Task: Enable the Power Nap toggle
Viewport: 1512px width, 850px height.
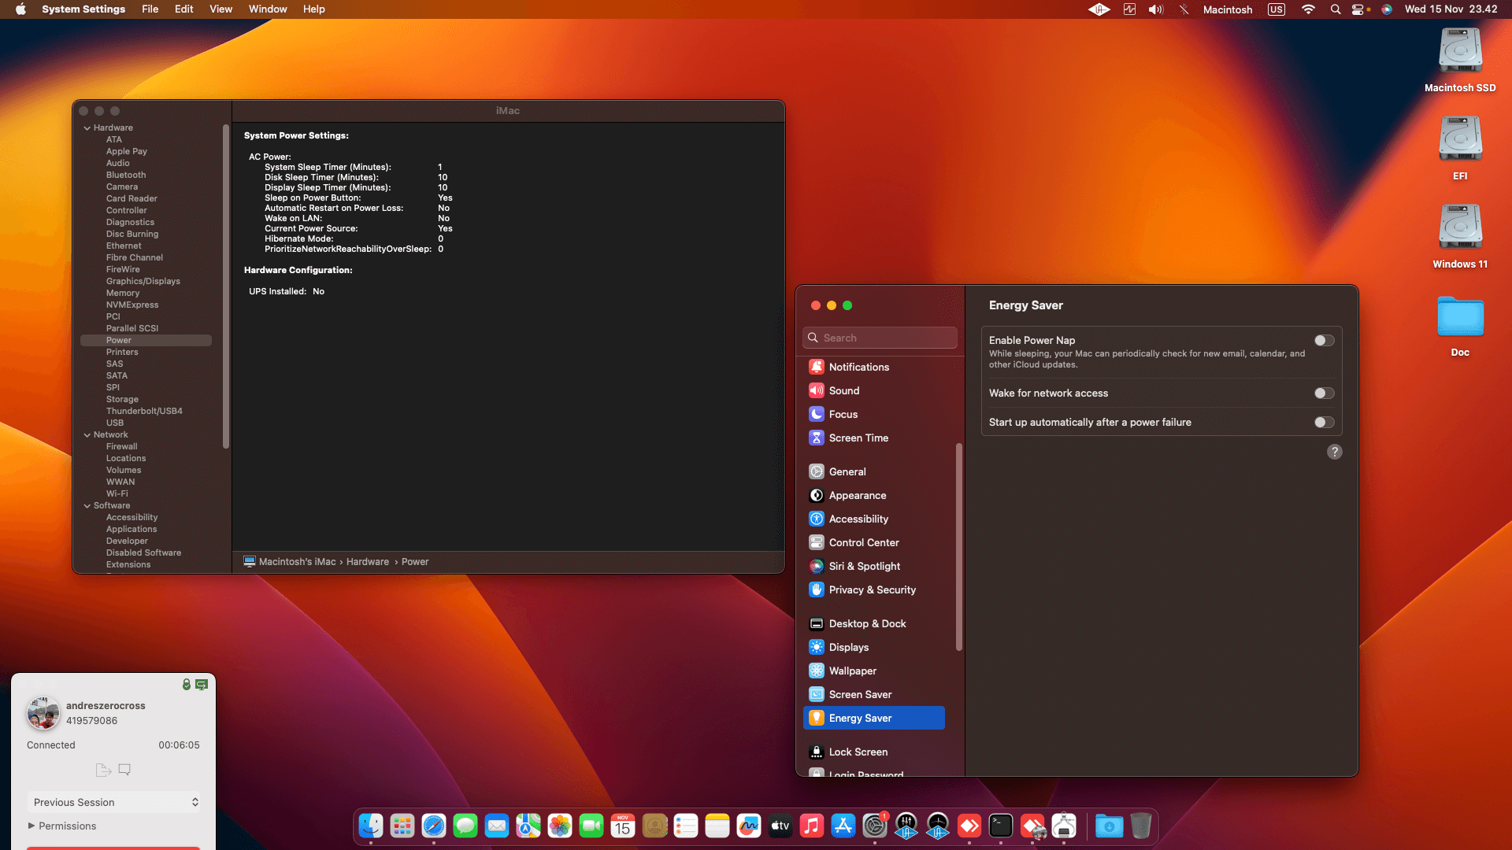Action: coord(1324,340)
